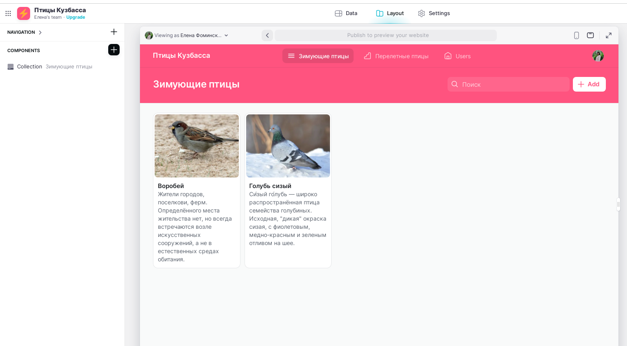Add a component using black plus button
Screen dimensions: 627x346
pos(114,50)
